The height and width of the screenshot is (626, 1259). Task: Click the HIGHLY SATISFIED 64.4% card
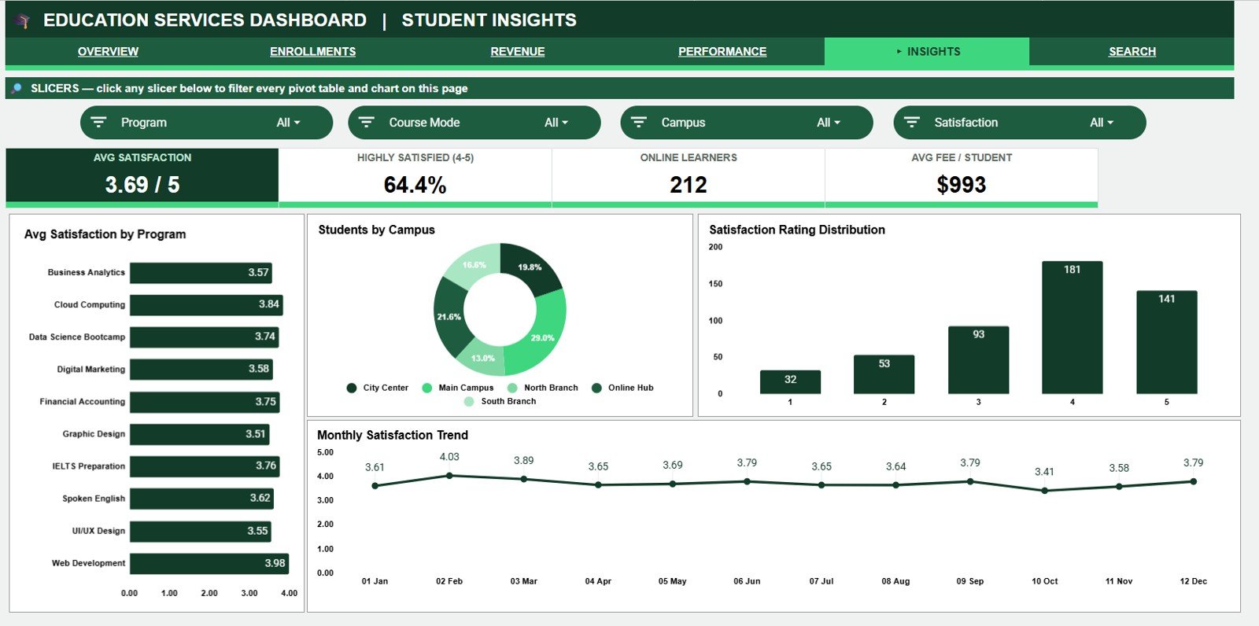(x=415, y=176)
